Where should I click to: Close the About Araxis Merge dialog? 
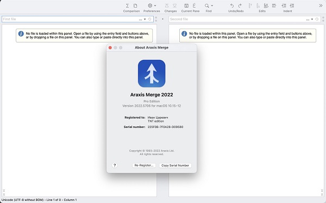(110, 48)
